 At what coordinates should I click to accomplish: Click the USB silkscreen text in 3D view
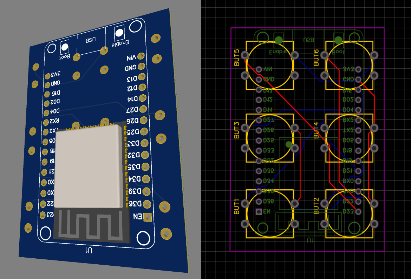tap(90, 40)
